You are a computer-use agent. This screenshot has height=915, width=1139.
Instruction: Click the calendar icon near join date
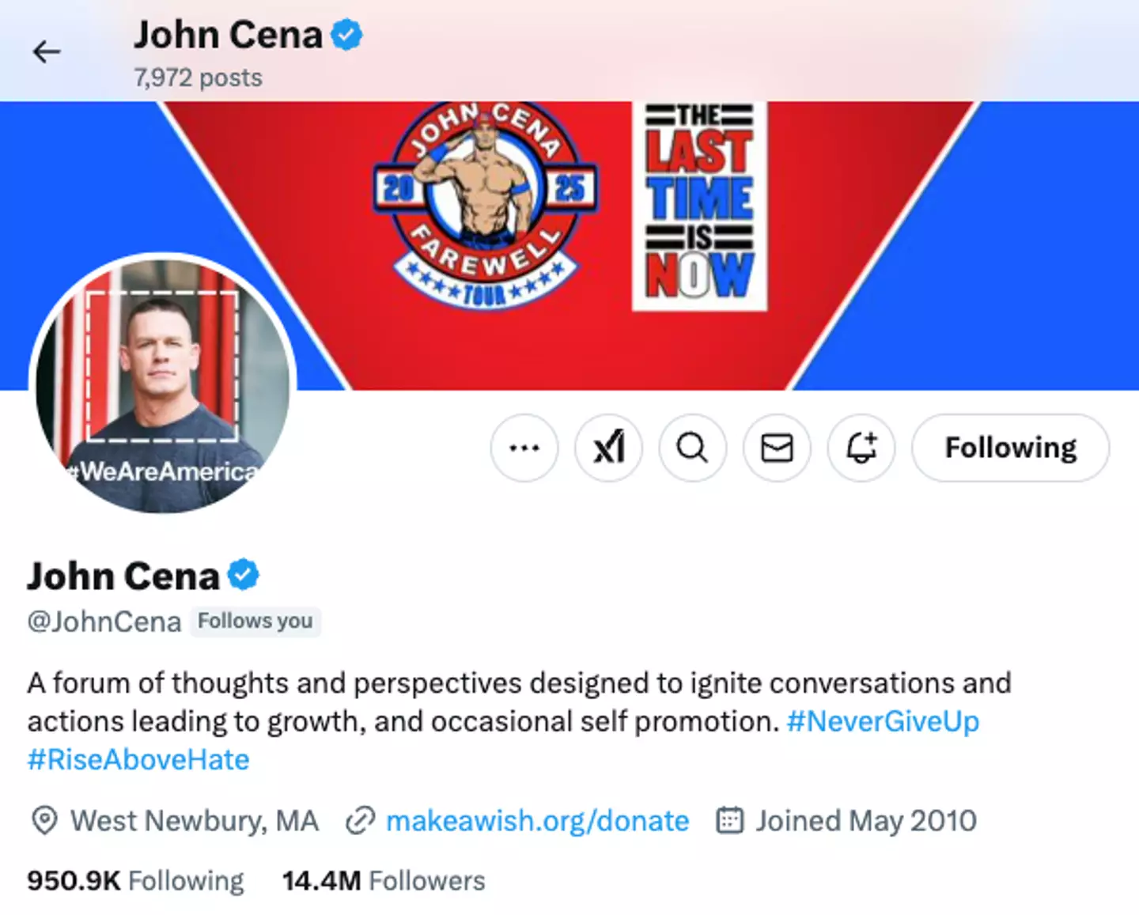pos(729,821)
